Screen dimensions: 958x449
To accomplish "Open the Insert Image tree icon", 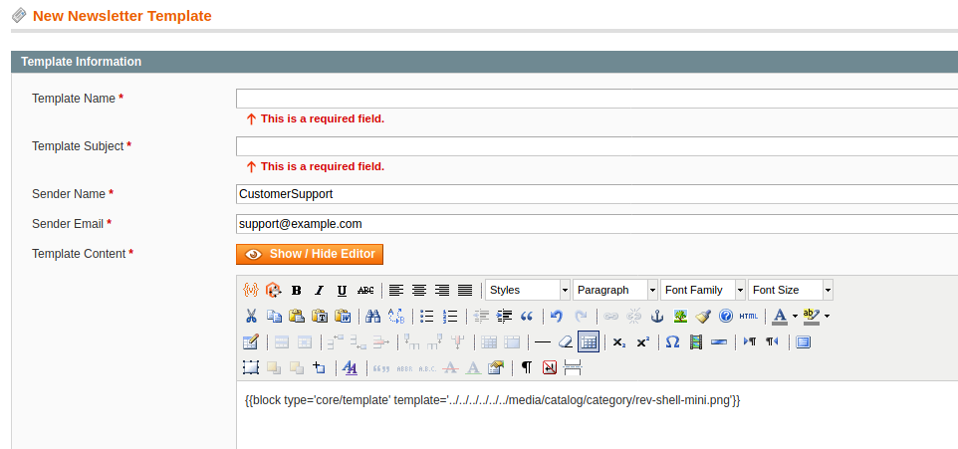I will (680, 317).
